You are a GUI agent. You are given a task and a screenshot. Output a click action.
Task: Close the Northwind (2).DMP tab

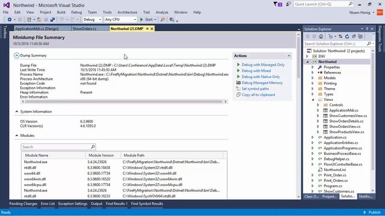click(x=152, y=29)
